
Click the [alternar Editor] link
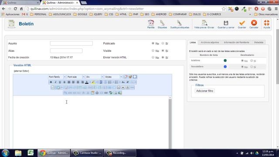click(x=21, y=71)
